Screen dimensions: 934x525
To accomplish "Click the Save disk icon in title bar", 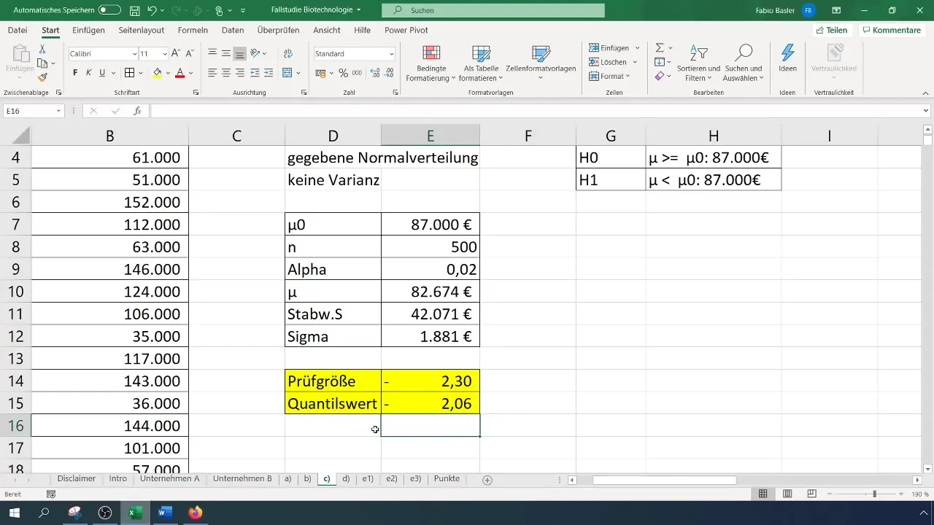I will click(x=135, y=10).
